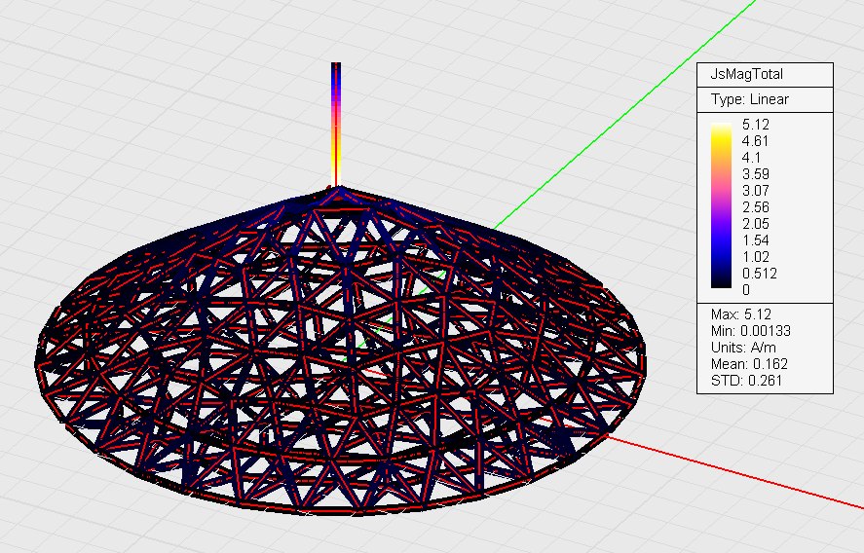Click the 3.59 scale label
The image size is (864, 553).
(756, 174)
